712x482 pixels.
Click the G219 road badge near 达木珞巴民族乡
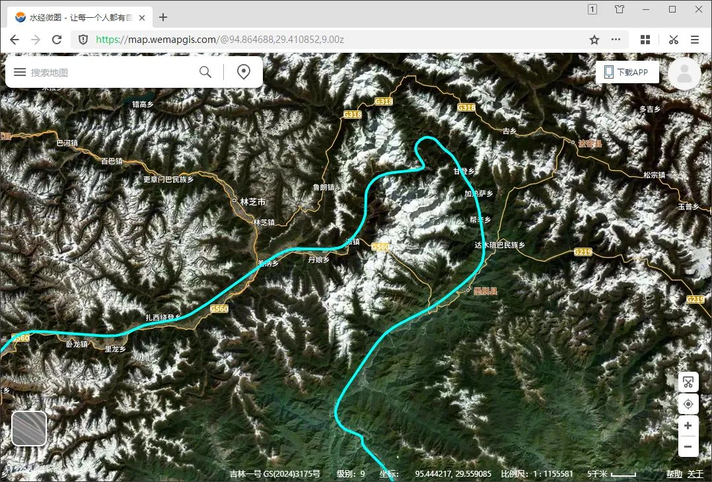(x=583, y=252)
